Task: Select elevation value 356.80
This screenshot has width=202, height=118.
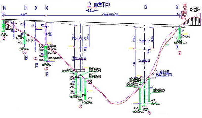Action: tap(41, 50)
